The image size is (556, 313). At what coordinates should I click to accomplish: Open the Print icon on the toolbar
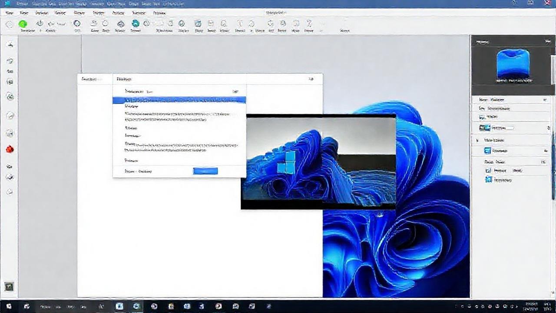[x=198, y=25]
